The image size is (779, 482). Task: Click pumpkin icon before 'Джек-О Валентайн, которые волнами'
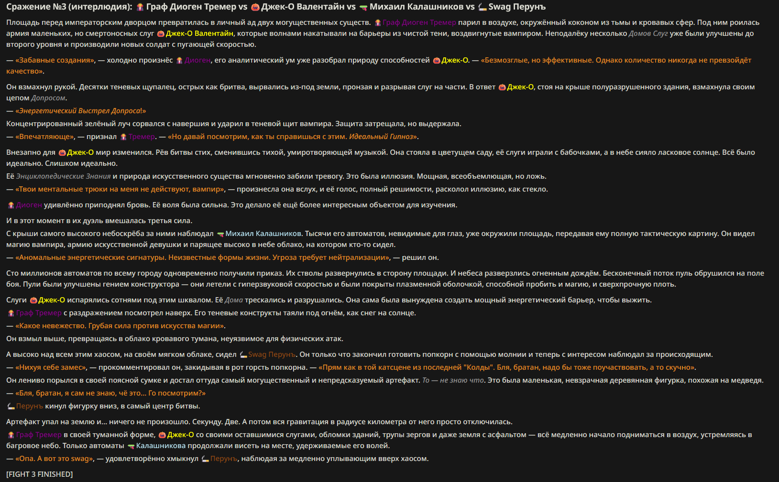(x=161, y=33)
